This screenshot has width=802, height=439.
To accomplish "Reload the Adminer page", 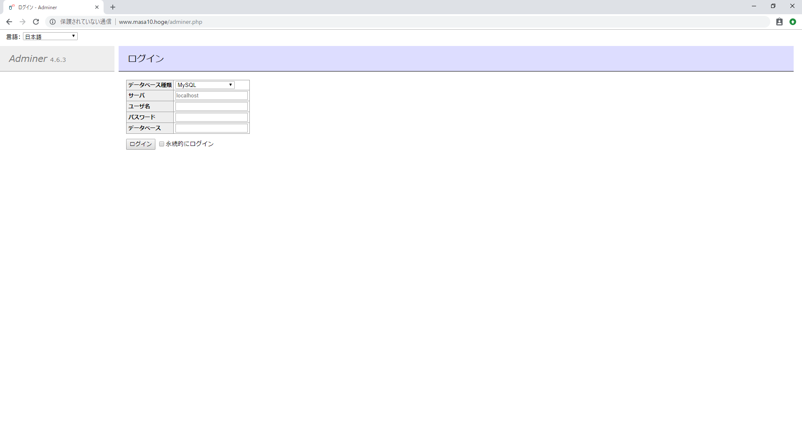I will pos(36,22).
